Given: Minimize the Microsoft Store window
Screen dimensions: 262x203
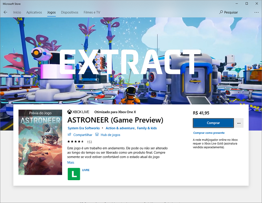Looking at the screenshot, I should tap(237, 4).
